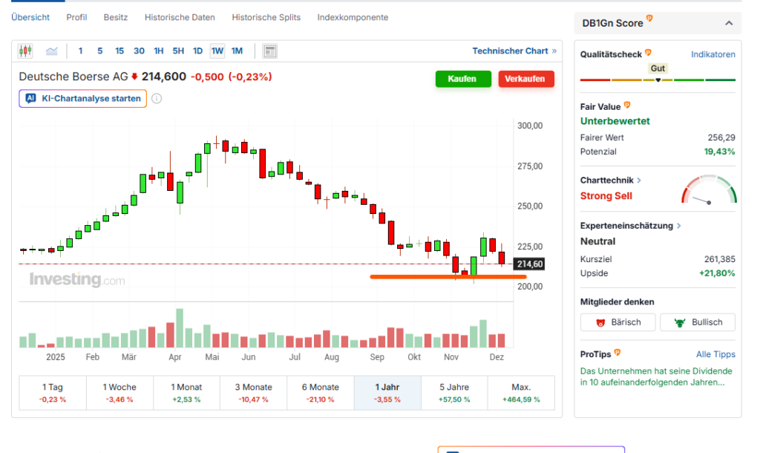Vote Bärisch on member sentiment
This screenshot has height=453, width=760.
tap(618, 322)
